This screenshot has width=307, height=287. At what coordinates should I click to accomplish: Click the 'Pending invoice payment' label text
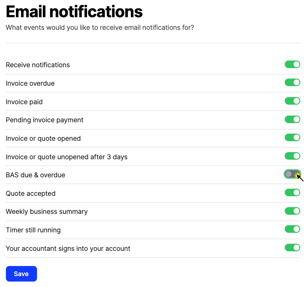pyautogui.click(x=45, y=120)
